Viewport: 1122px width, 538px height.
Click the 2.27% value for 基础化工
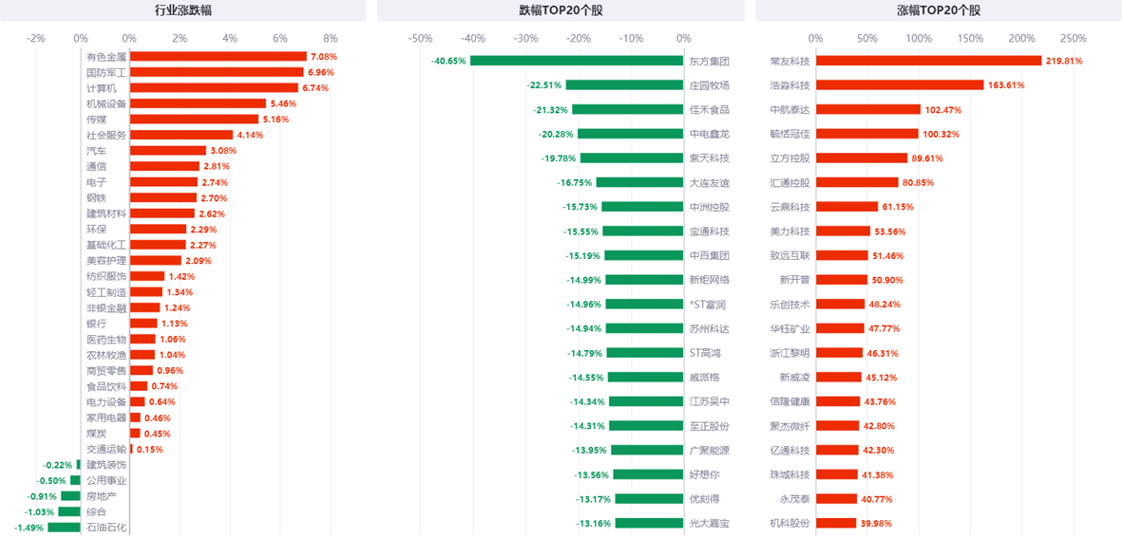click(203, 245)
